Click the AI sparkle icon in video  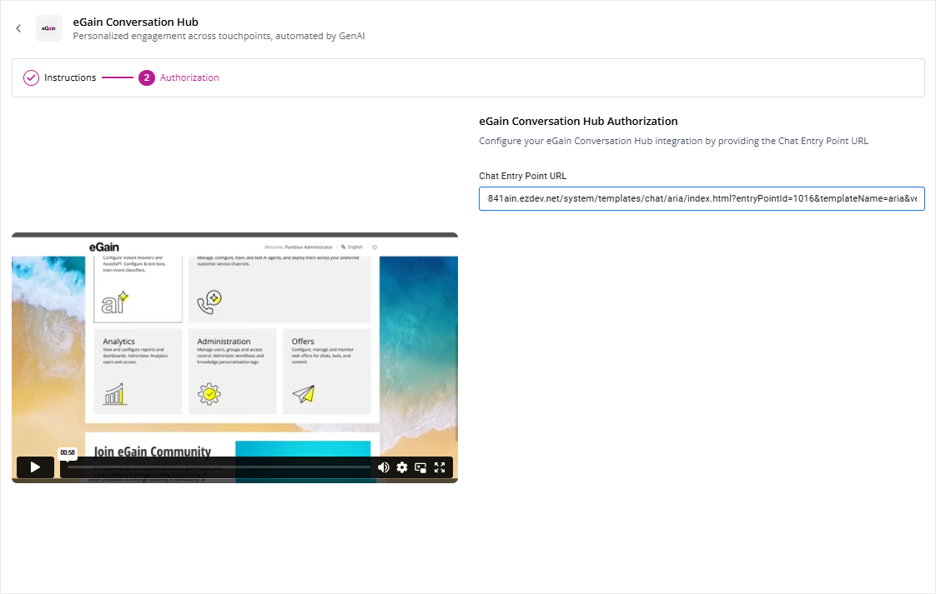click(114, 302)
